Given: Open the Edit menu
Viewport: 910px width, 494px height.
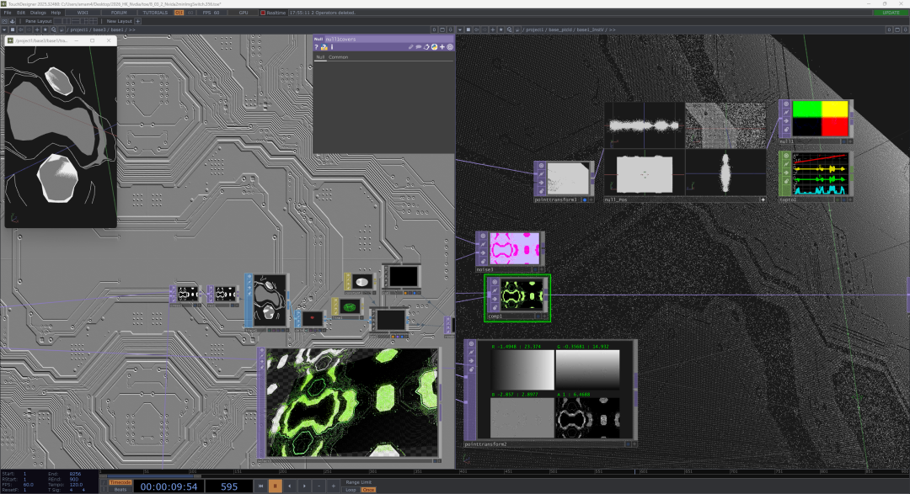Looking at the screenshot, I should click(x=21, y=13).
